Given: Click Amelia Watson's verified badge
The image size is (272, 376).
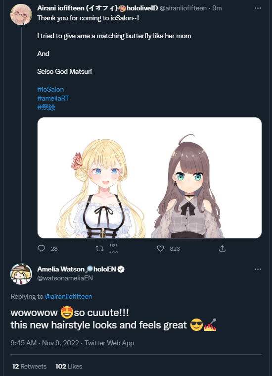Looking at the screenshot, I should [x=121, y=269].
